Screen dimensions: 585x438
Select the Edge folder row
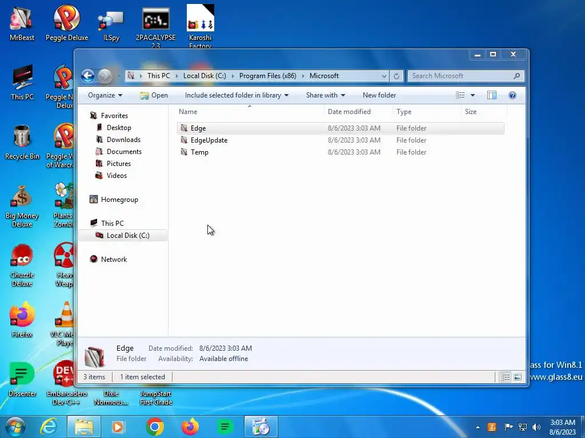340,128
